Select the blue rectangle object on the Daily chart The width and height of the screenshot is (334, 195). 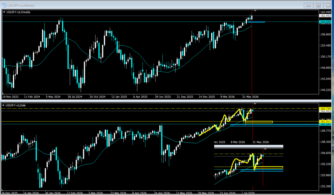click(275, 125)
